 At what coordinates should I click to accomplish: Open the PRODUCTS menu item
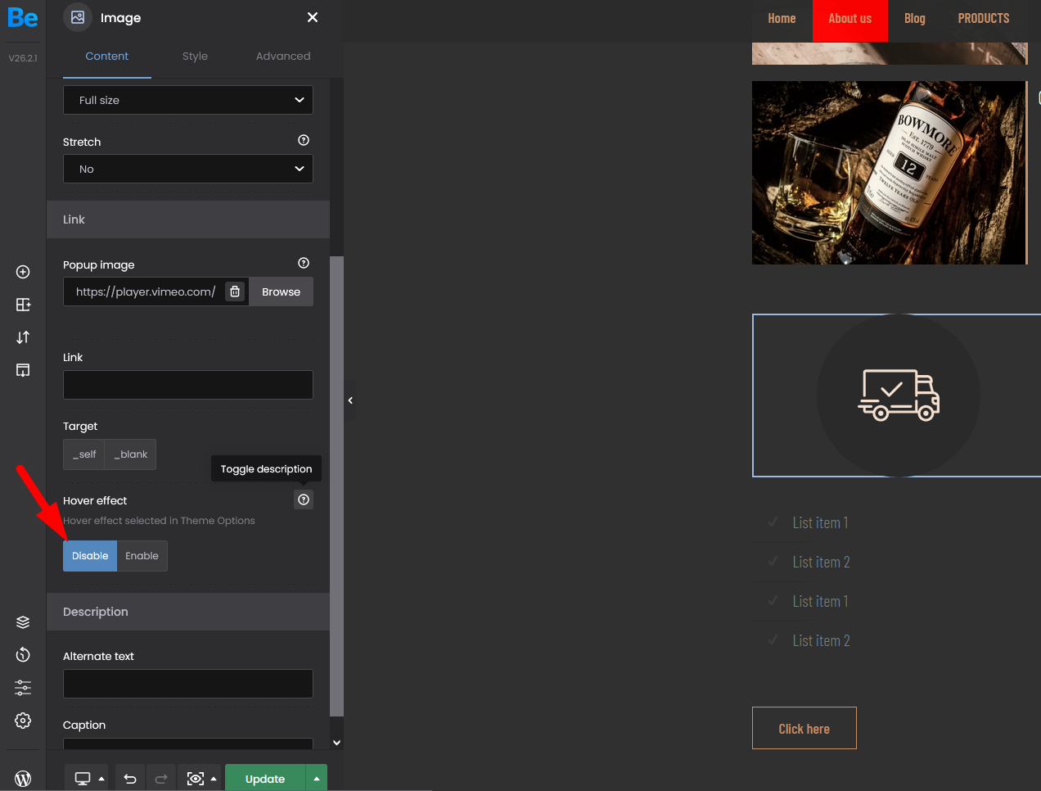(984, 18)
